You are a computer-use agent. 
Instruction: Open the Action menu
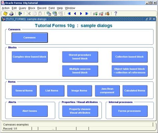(x=6, y=8)
